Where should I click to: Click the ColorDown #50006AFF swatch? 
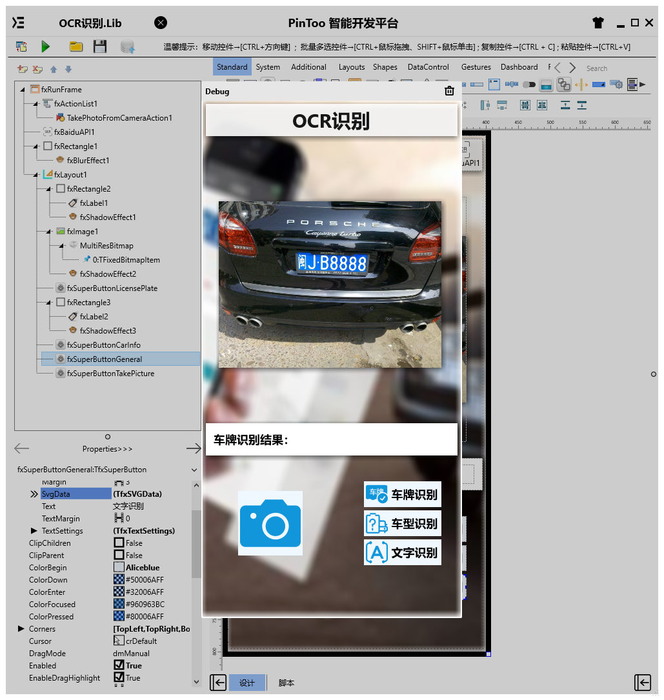tap(119, 579)
